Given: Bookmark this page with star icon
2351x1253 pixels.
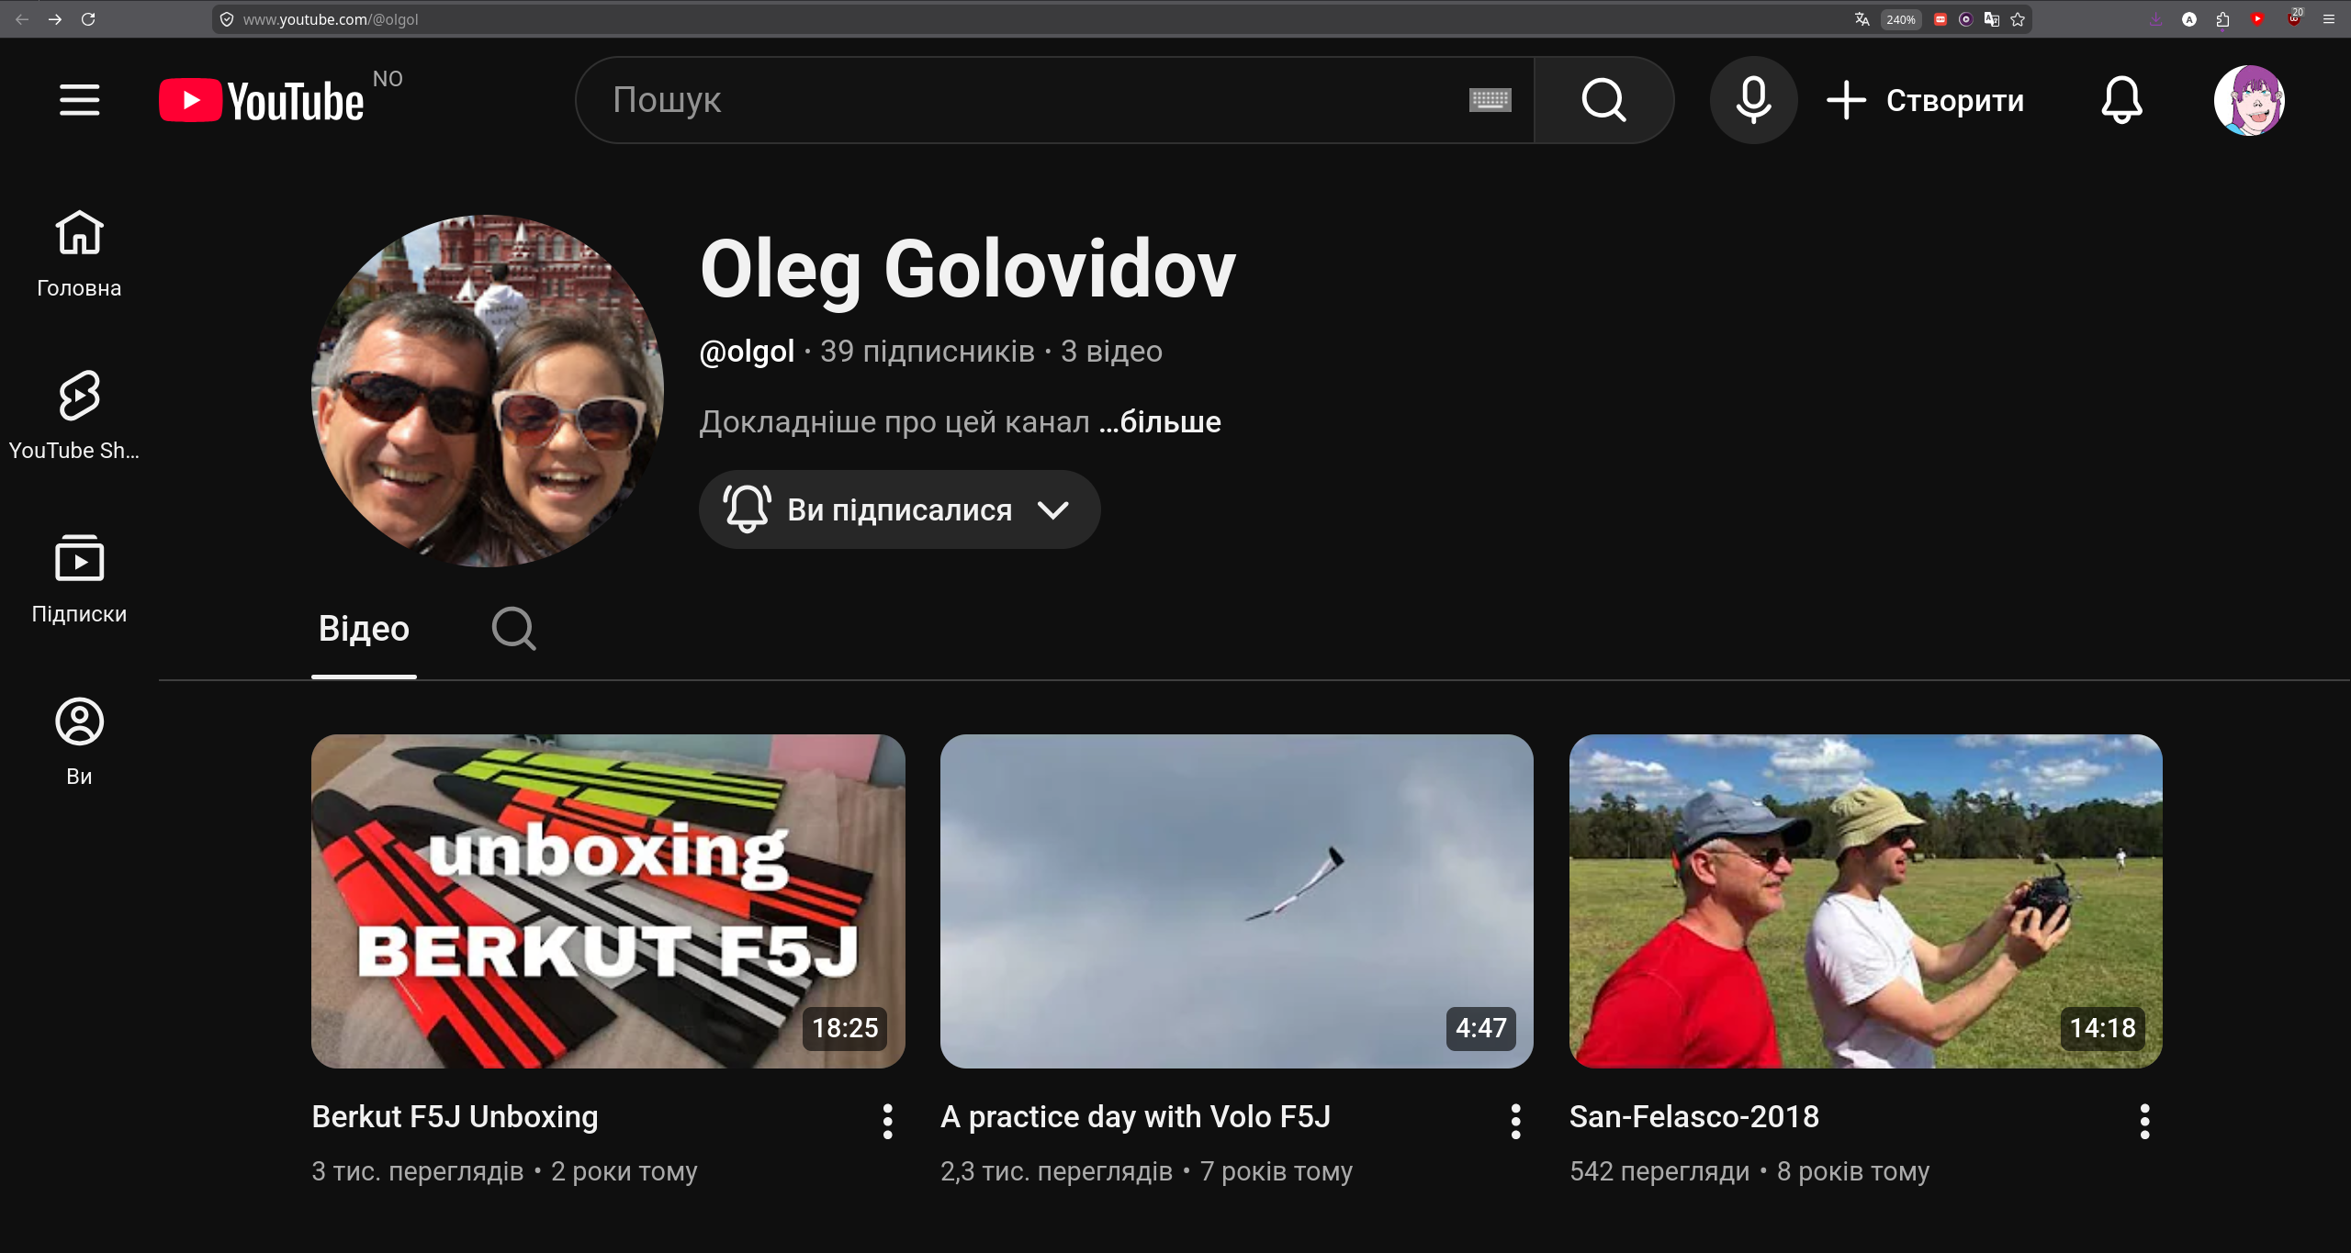Looking at the screenshot, I should point(2018,19).
